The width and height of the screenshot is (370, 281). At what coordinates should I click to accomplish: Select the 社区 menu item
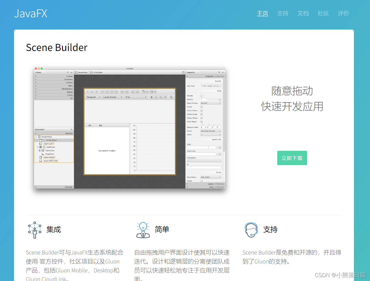[323, 13]
